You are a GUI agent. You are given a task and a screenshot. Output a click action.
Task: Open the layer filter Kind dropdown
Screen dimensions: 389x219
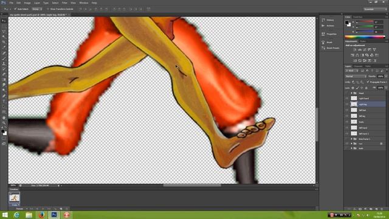[352, 71]
